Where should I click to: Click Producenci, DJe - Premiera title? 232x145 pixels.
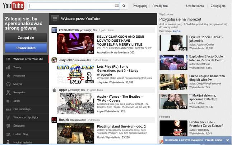(206, 124)
